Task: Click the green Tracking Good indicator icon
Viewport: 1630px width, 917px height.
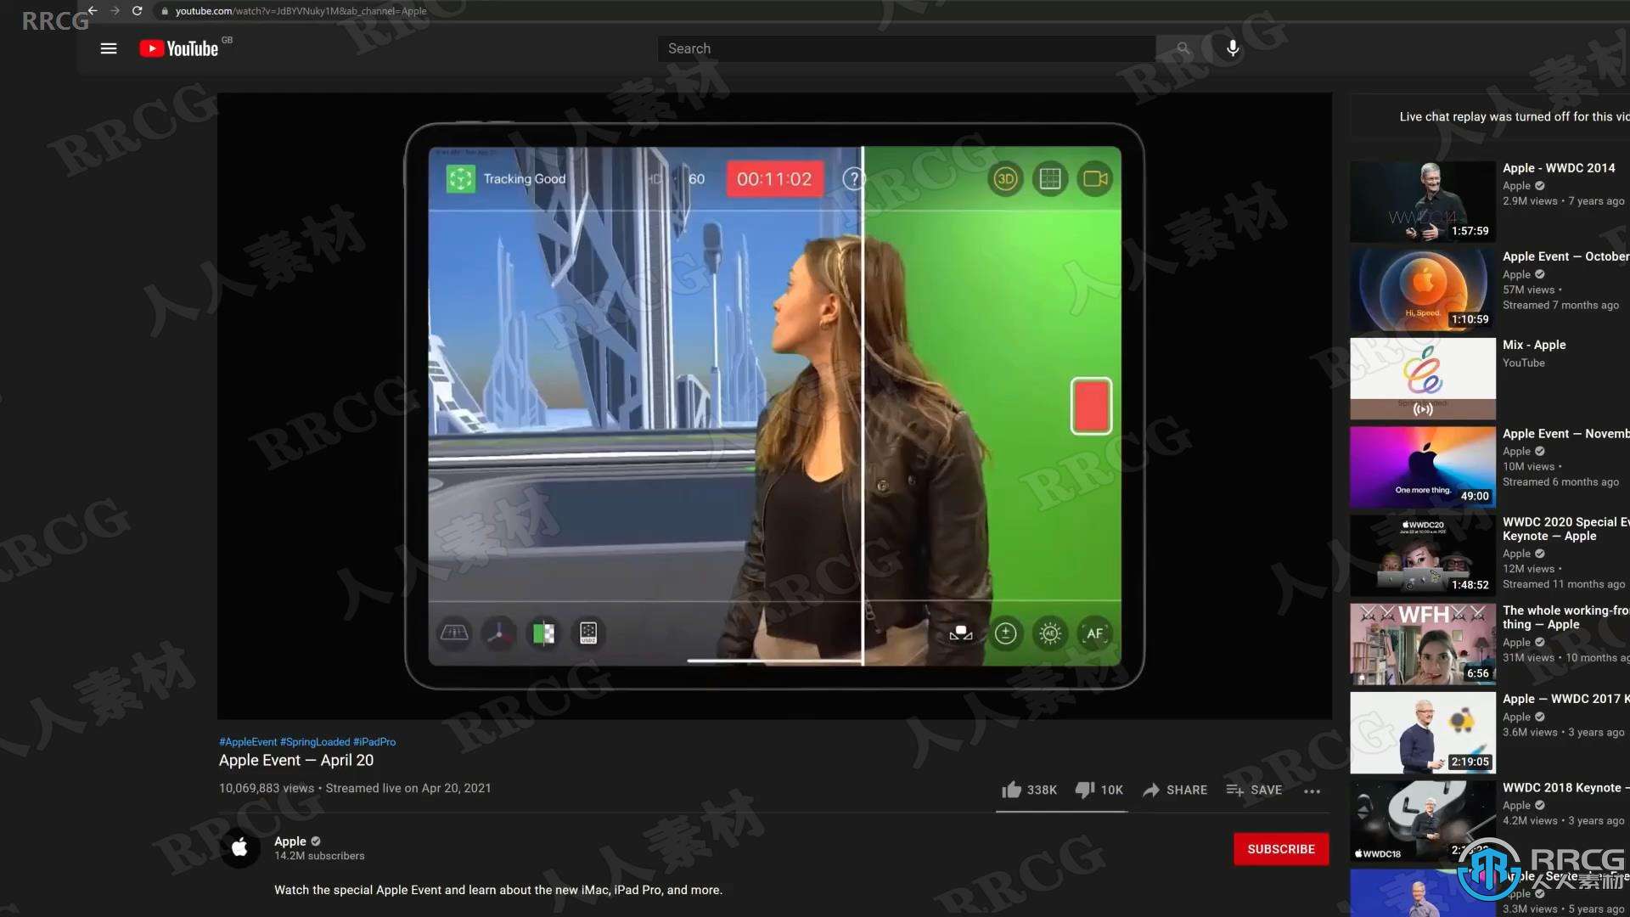Action: pyautogui.click(x=461, y=179)
